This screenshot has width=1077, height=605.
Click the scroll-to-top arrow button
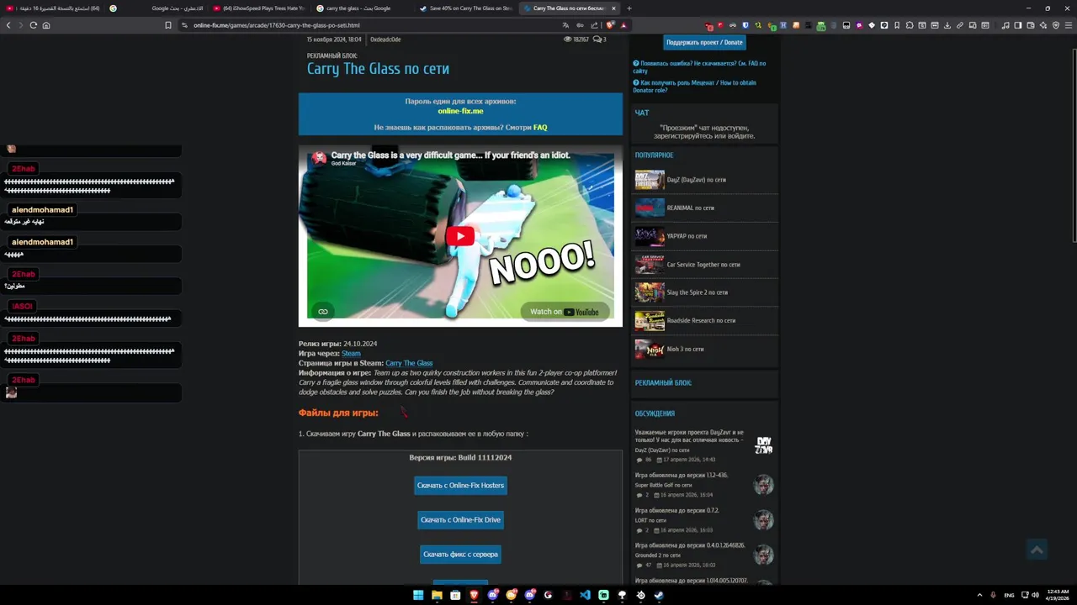(x=1037, y=550)
